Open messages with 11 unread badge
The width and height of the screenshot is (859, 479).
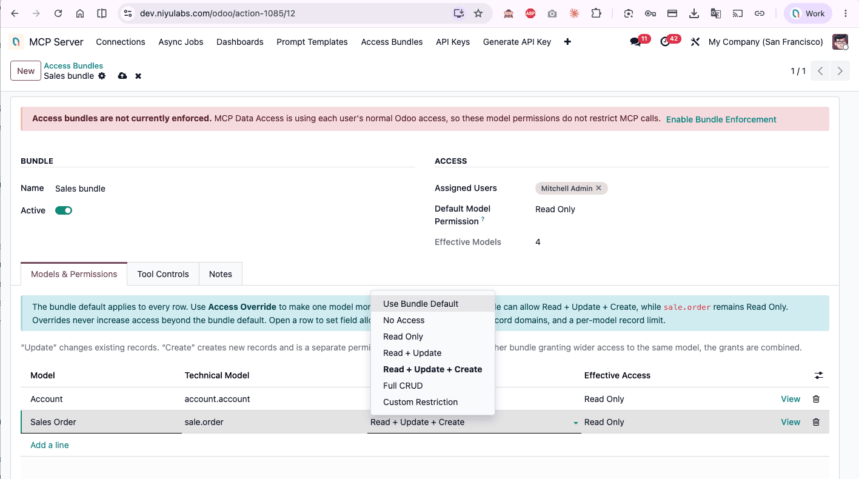(636, 42)
